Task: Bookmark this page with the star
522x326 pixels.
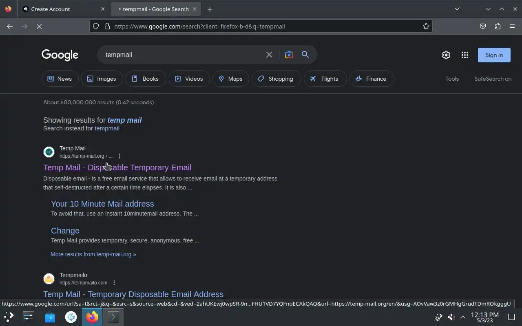Action: [x=426, y=26]
